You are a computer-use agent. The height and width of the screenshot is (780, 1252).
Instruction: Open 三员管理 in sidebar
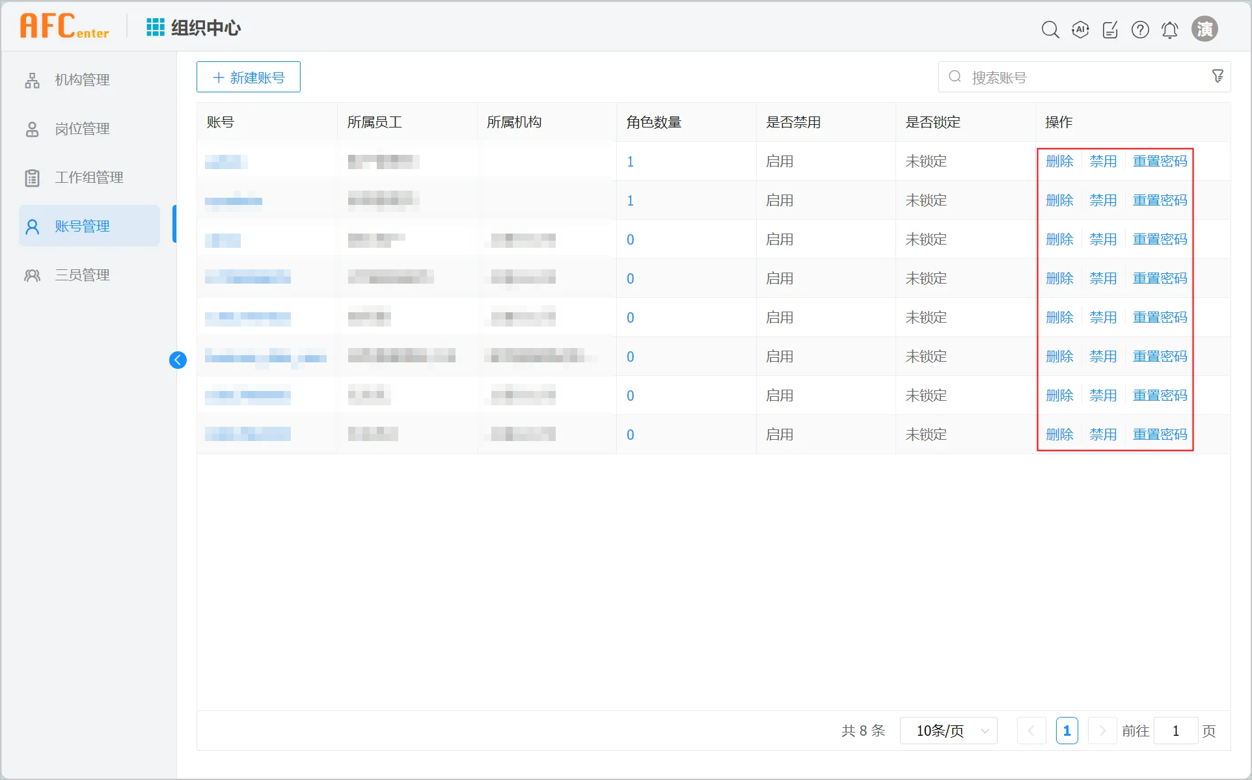tap(82, 275)
